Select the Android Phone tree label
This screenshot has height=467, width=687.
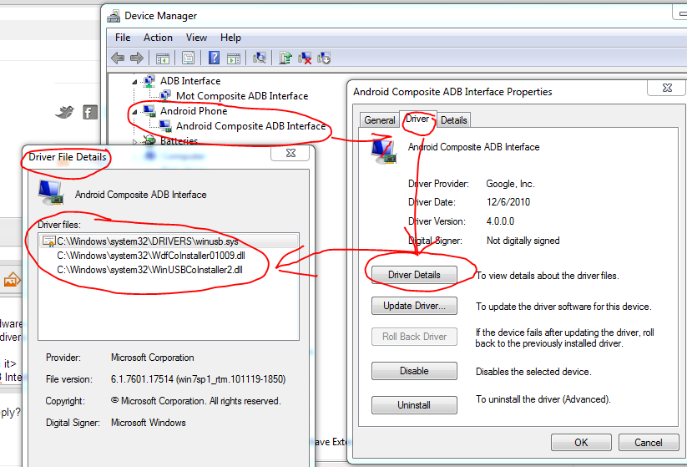[194, 111]
